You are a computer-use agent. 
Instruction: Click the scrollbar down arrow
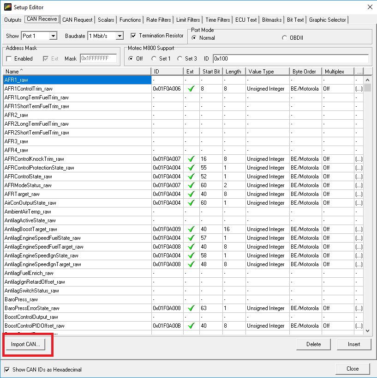coord(367,331)
